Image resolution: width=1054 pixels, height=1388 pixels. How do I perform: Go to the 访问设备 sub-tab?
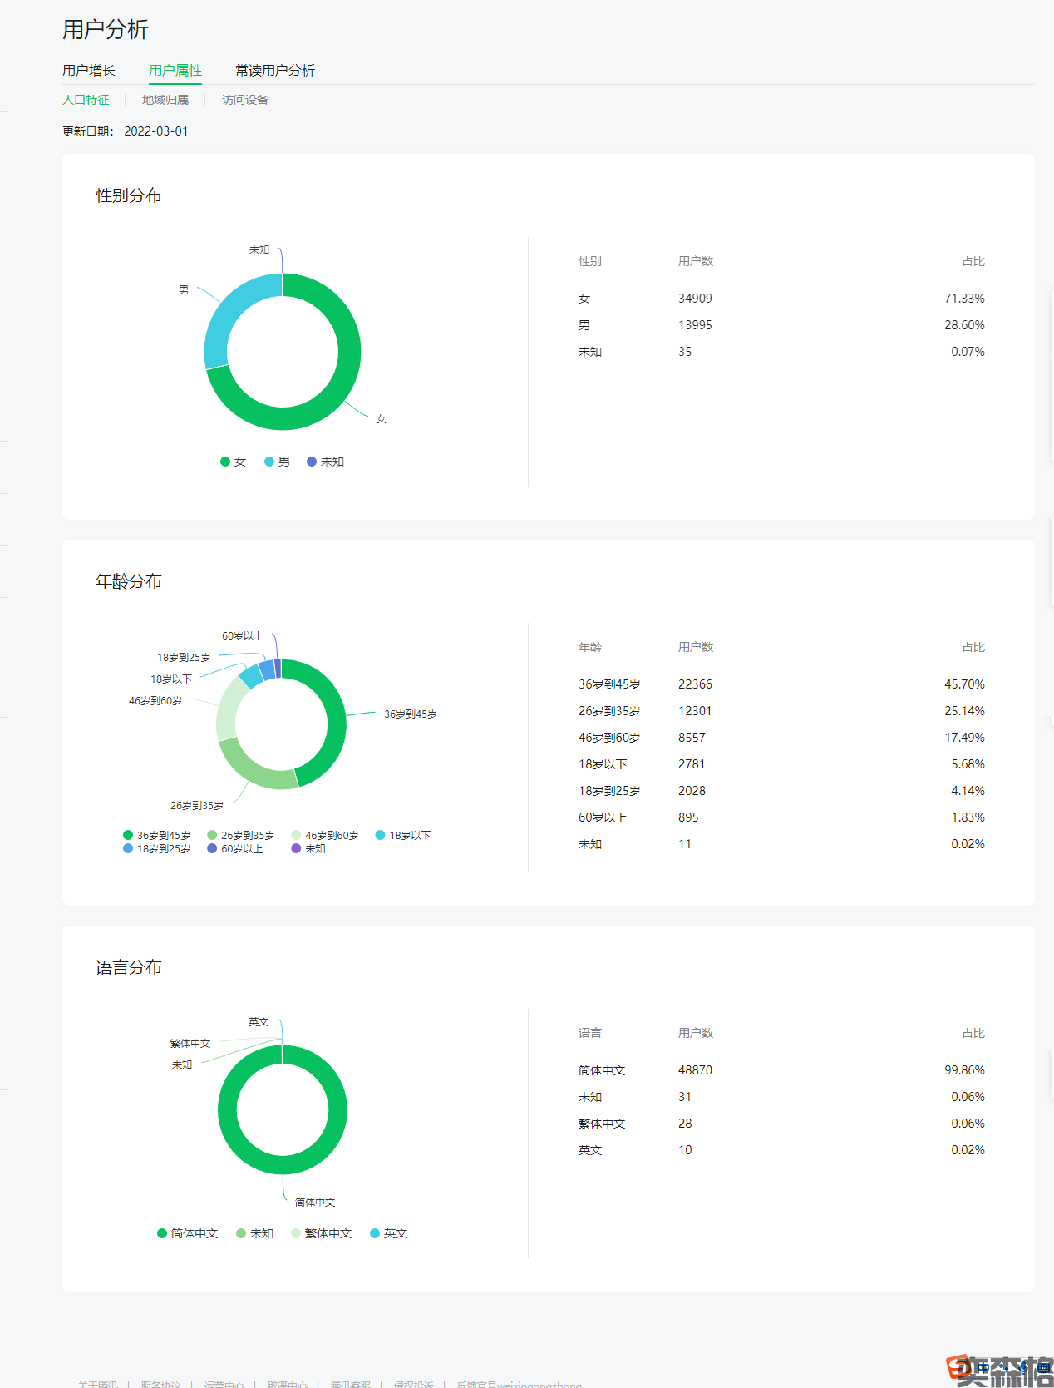[x=245, y=100]
